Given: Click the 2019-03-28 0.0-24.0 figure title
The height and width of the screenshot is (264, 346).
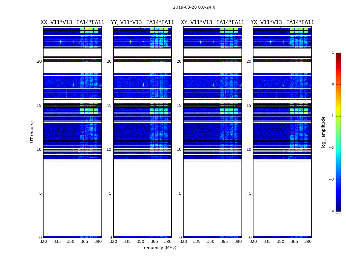Looking at the screenshot, I should pyautogui.click(x=194, y=7).
